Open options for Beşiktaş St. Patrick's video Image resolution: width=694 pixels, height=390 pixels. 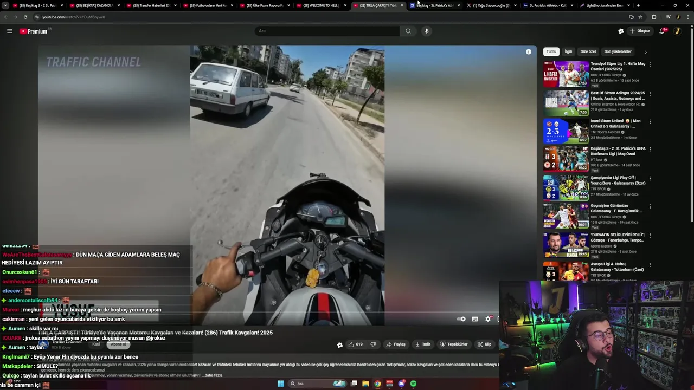650,149
